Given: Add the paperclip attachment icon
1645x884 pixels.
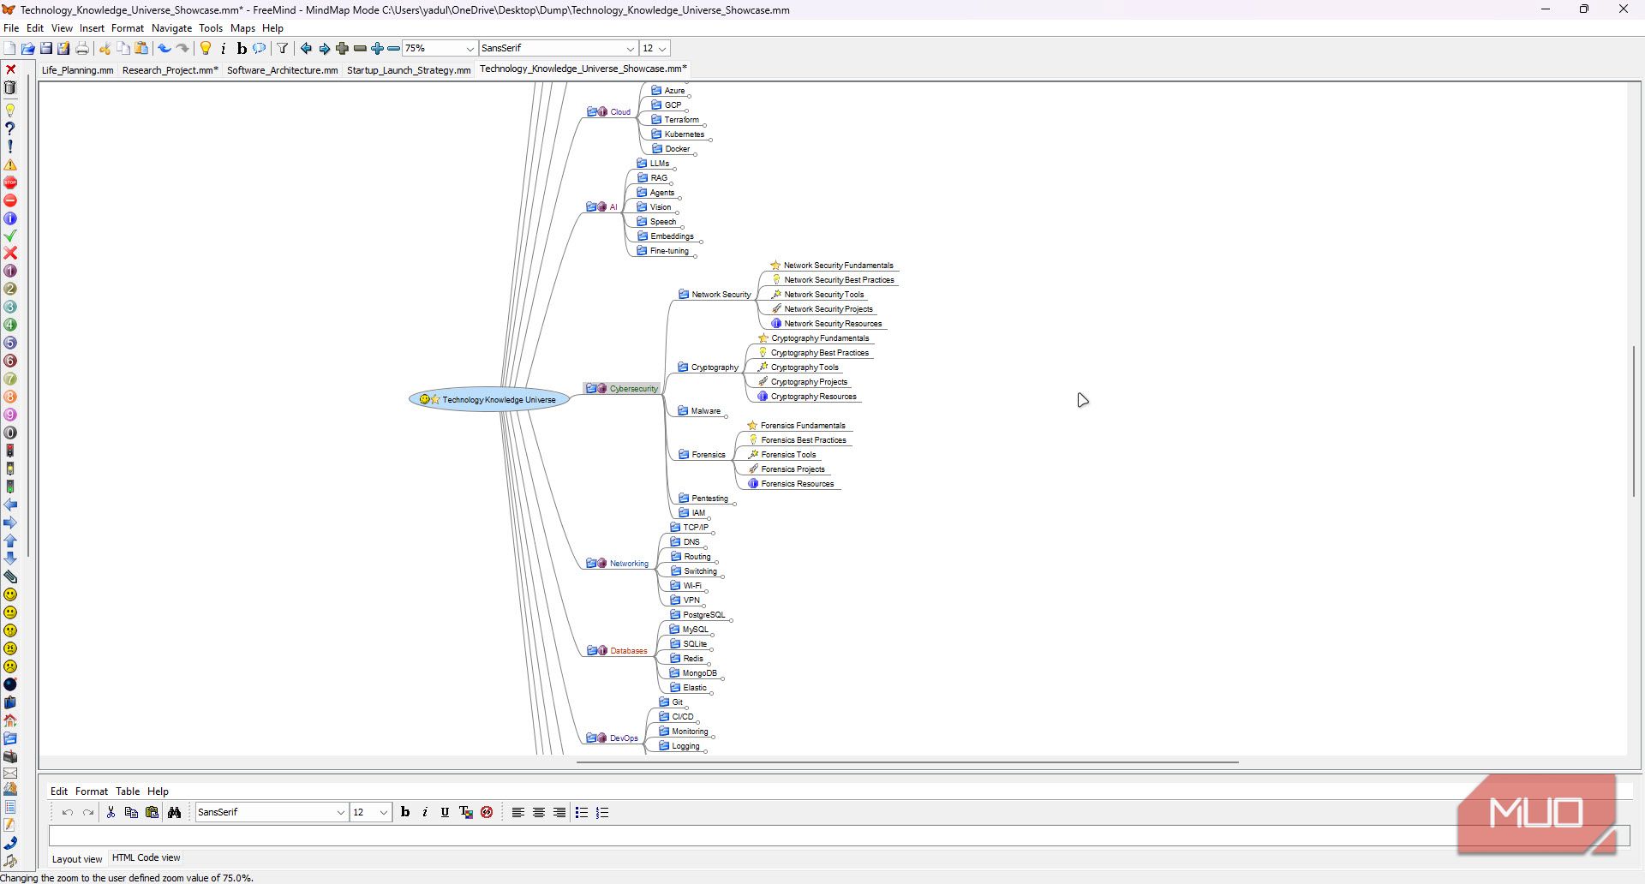Looking at the screenshot, I should pos(10,576).
